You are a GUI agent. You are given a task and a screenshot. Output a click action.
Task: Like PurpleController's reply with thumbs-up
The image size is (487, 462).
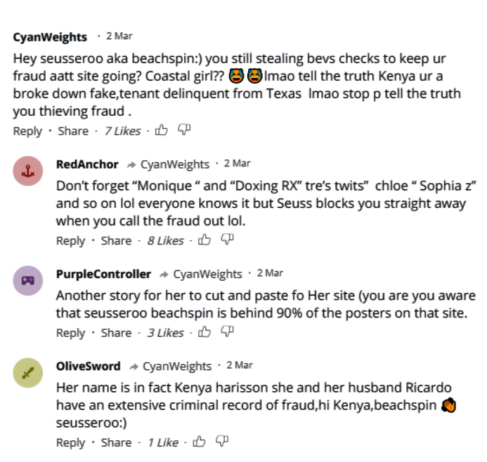coord(204,332)
